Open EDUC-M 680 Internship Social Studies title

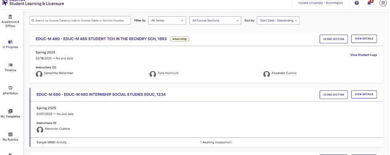click(x=101, y=95)
